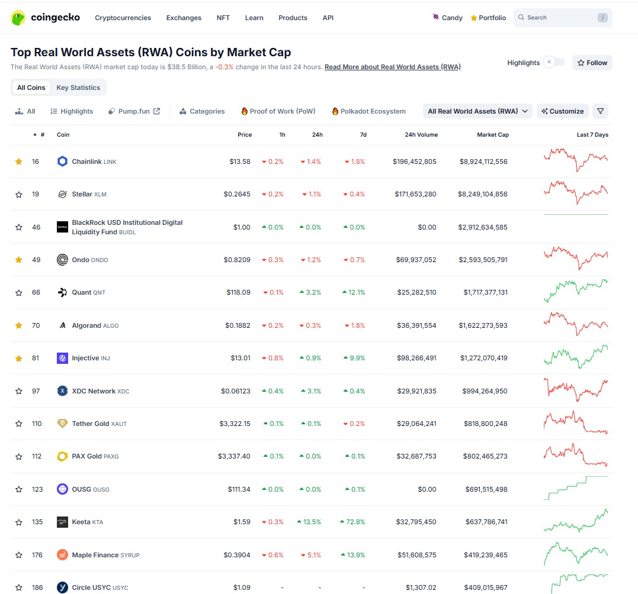638x594 pixels.
Task: Open All Real World Assets (RWA) dropdown
Action: 477,111
